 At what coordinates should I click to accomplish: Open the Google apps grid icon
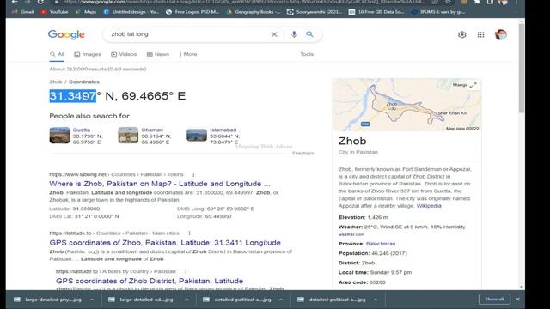point(480,34)
